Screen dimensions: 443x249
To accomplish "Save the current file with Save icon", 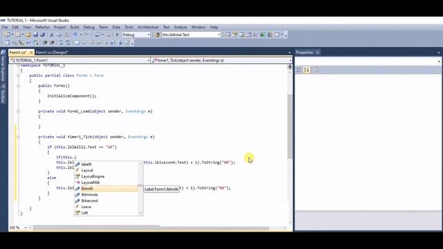I will (35, 35).
